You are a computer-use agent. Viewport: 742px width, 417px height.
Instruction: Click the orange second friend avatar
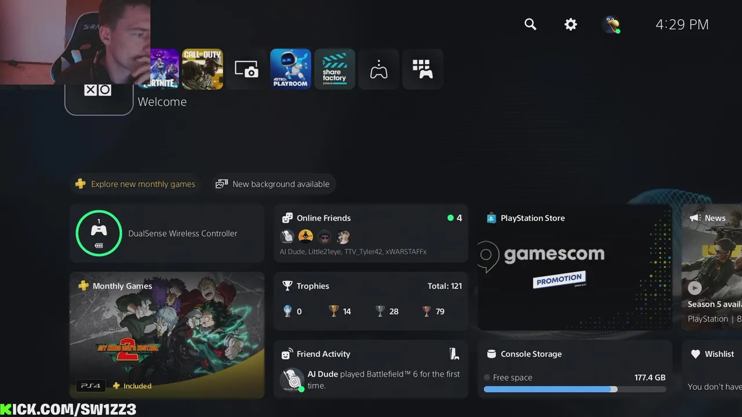point(305,236)
